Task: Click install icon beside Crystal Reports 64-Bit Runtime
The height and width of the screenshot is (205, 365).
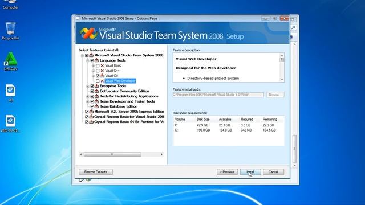Action: 91,122
